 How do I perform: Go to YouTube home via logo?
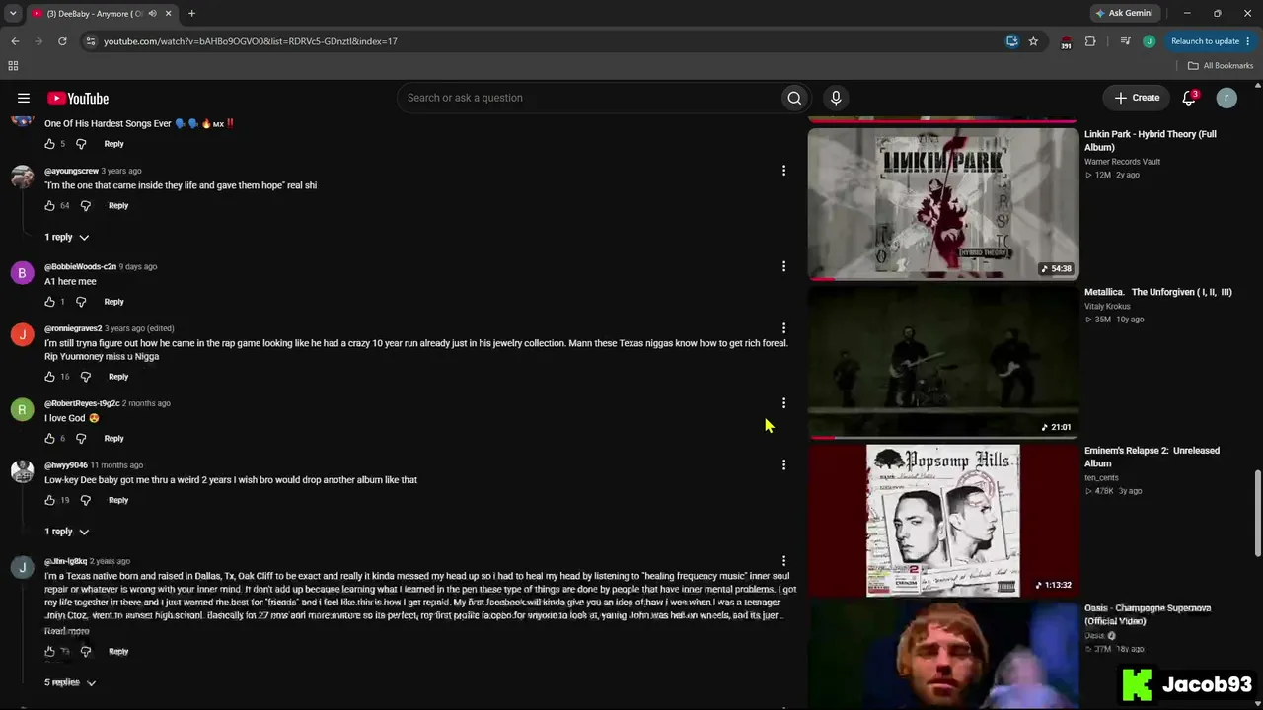78,98
